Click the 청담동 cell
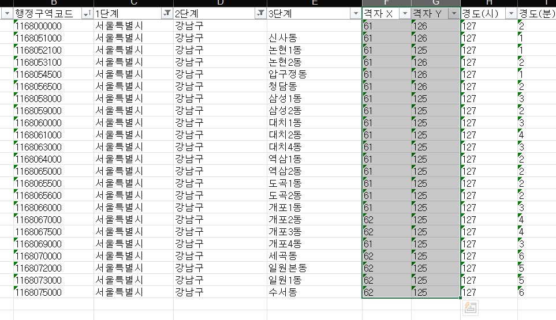This screenshot has height=320, width=556. (315, 86)
